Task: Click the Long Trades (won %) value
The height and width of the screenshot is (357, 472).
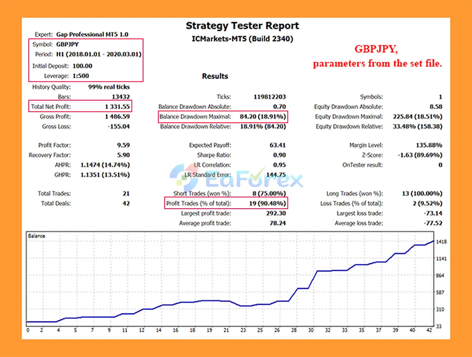Action: [x=422, y=194]
